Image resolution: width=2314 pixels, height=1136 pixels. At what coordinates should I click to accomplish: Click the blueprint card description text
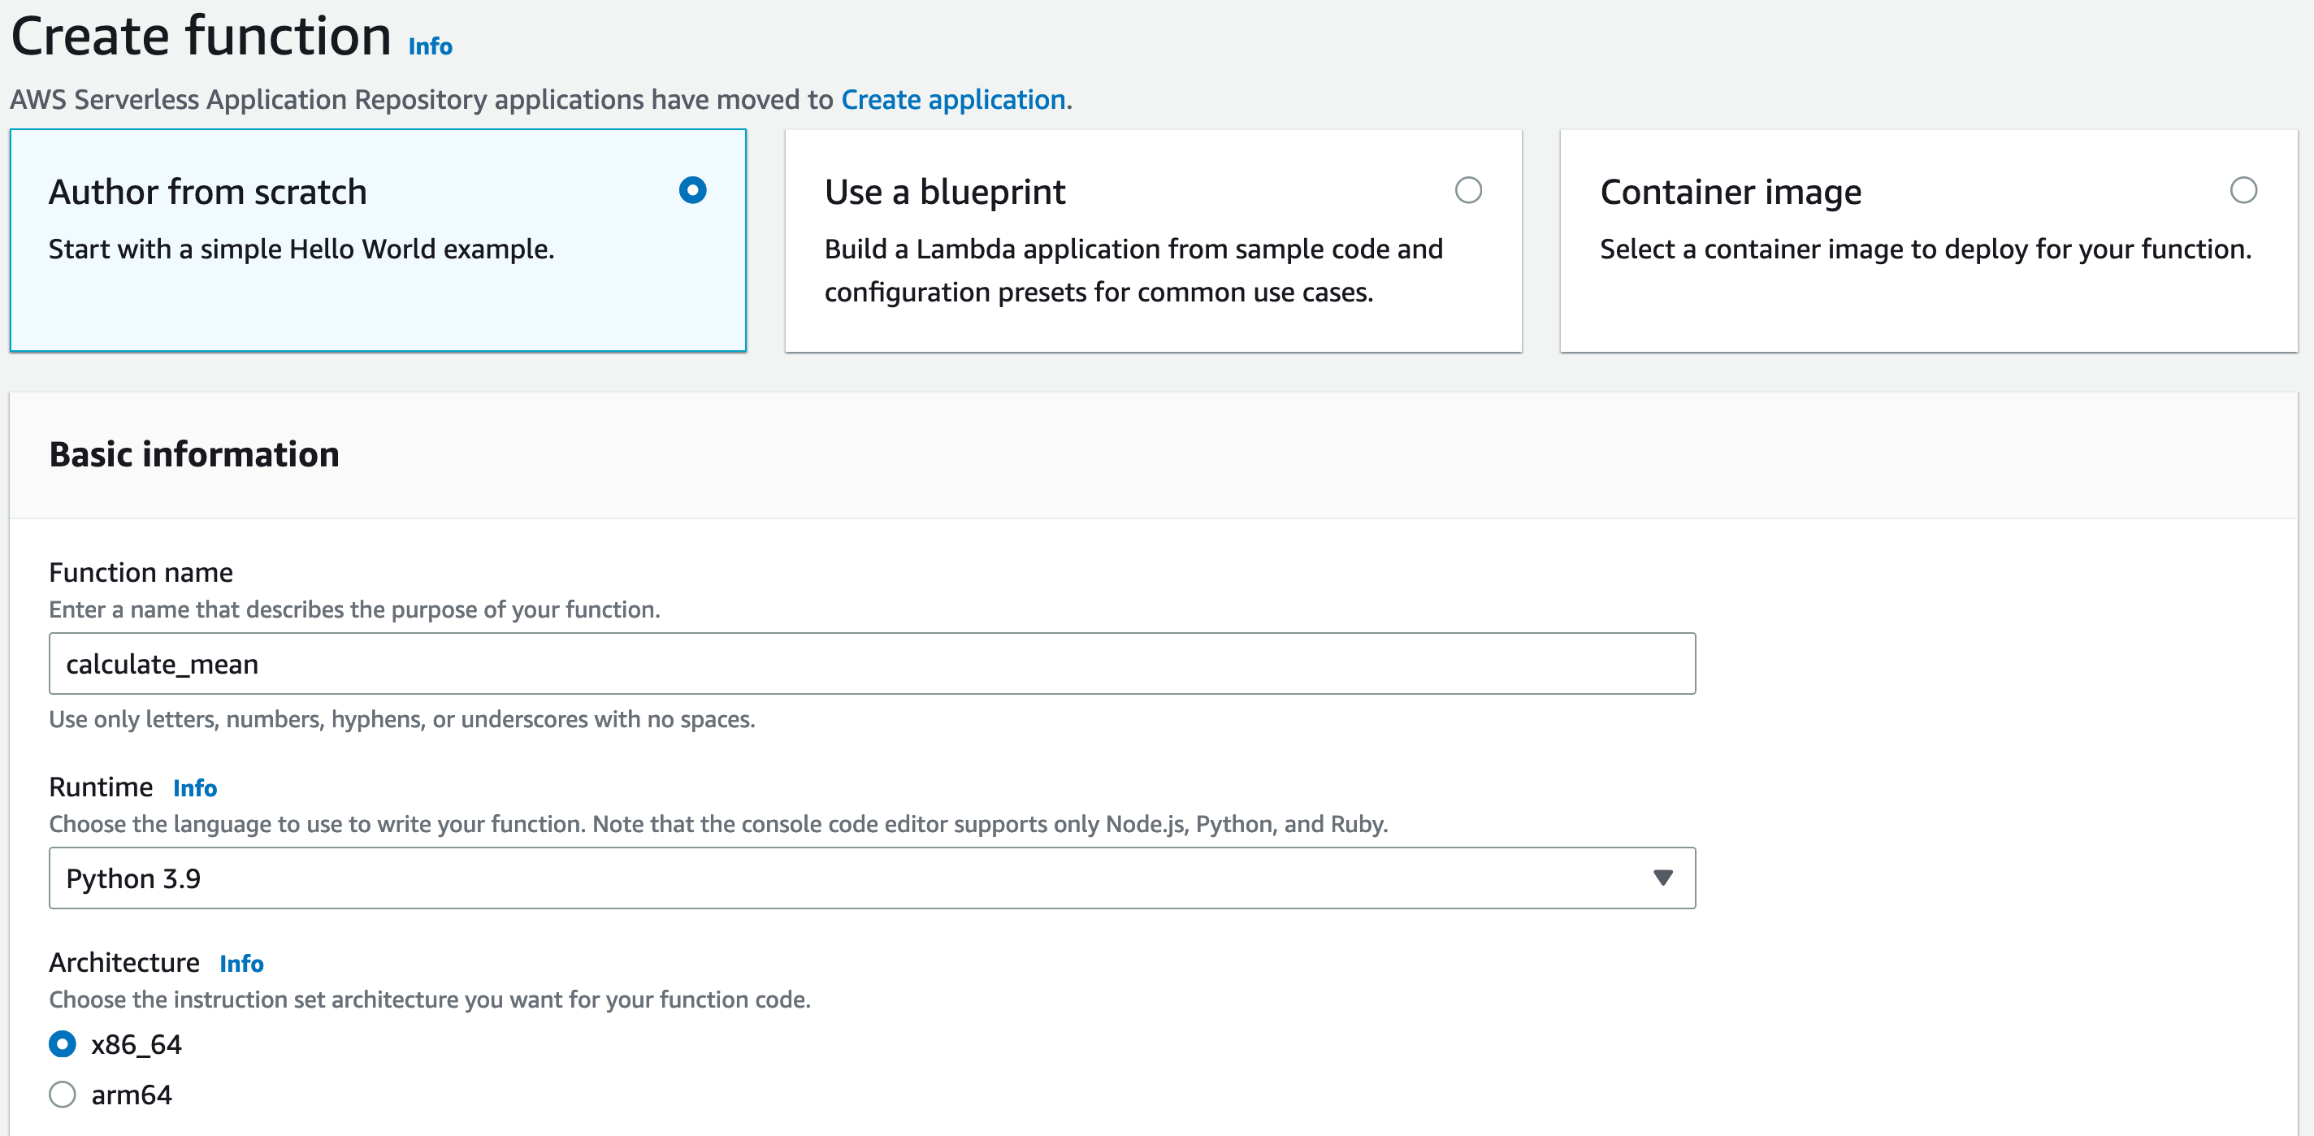pos(1133,271)
